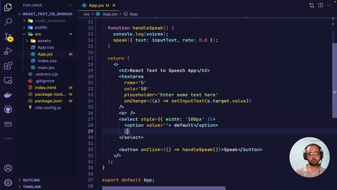Close the App.jsx tab

pyautogui.click(x=114, y=5)
